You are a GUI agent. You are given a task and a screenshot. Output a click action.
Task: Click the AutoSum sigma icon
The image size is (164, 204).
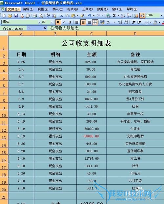click(x=114, y=16)
